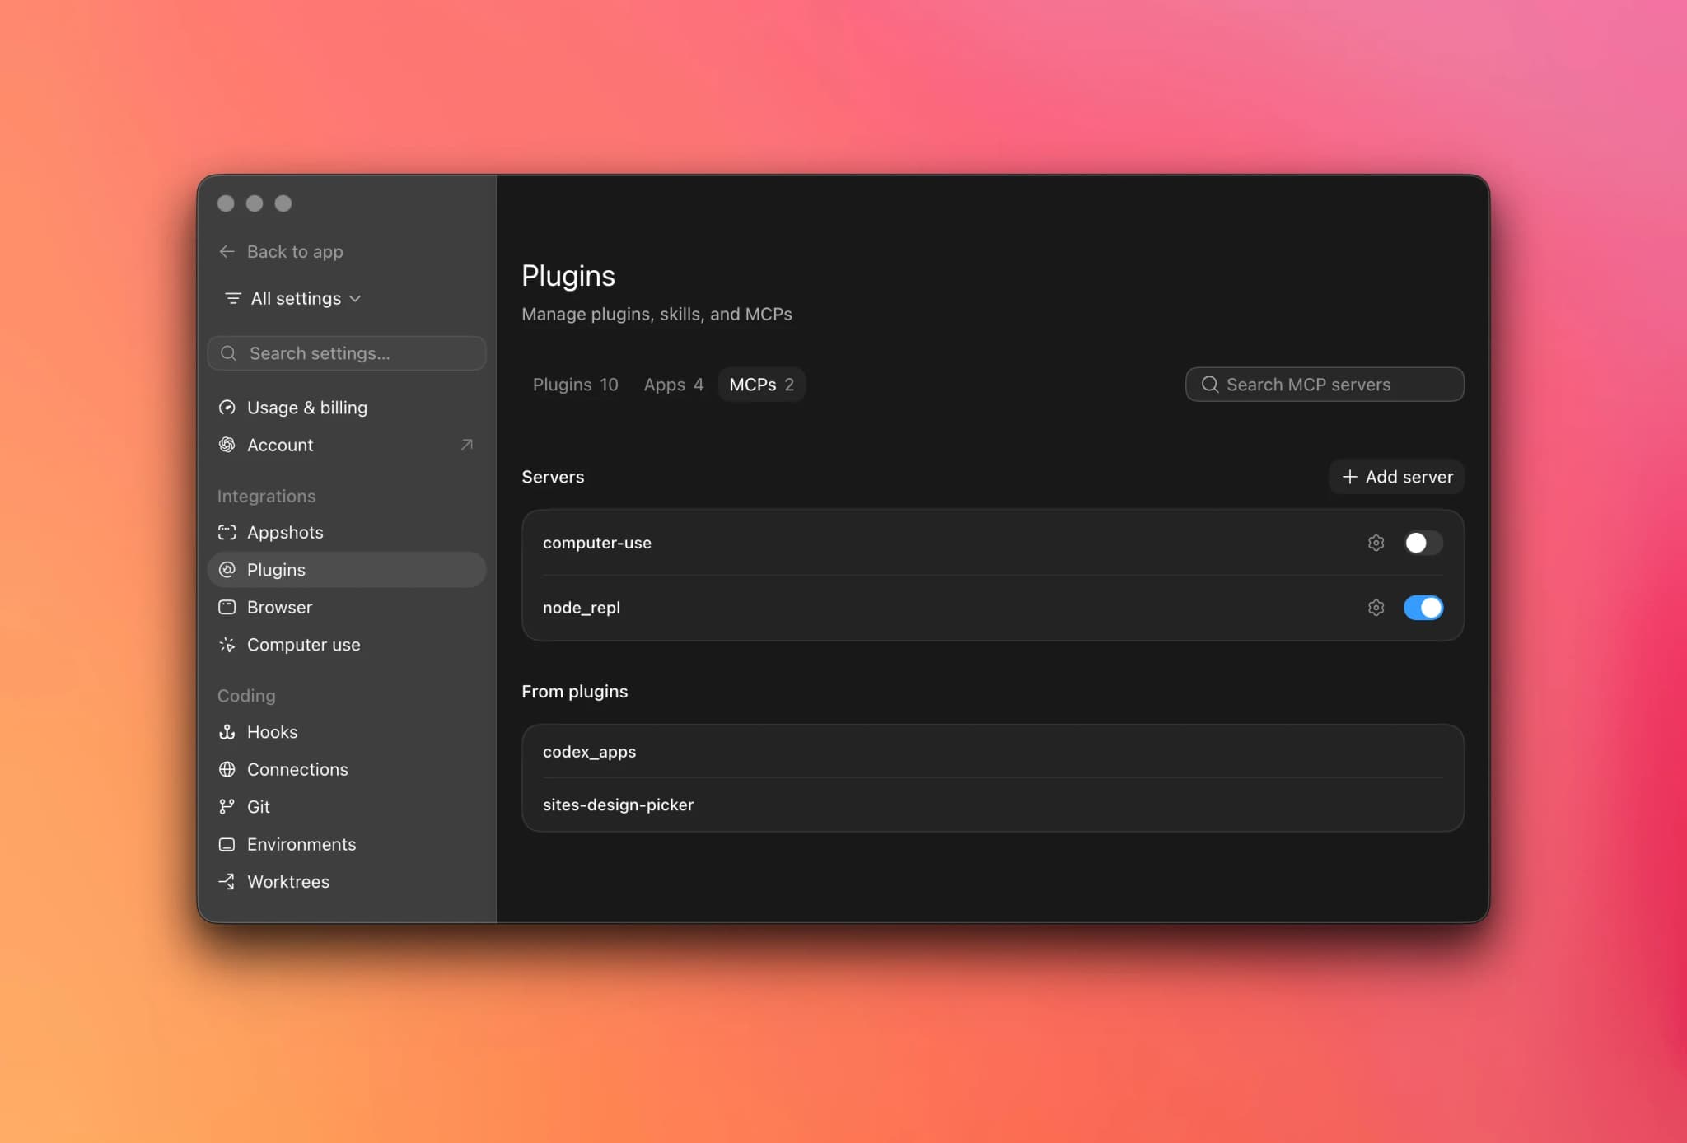Click the external link arrow next to Account
Viewport: 1687px width, 1143px height.
(467, 445)
